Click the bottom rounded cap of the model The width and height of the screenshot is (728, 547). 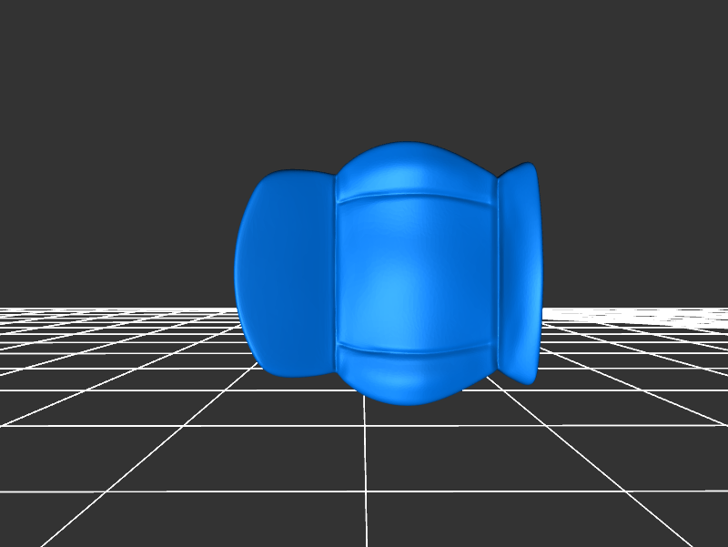(414, 378)
